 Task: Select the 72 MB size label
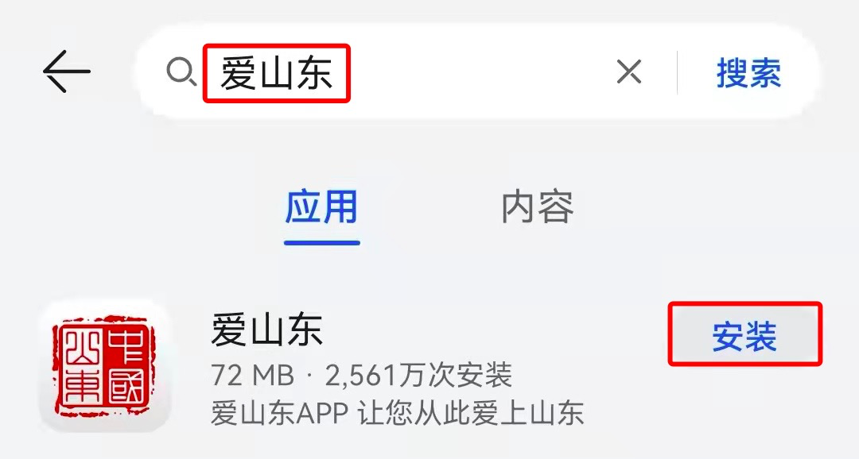[253, 376]
